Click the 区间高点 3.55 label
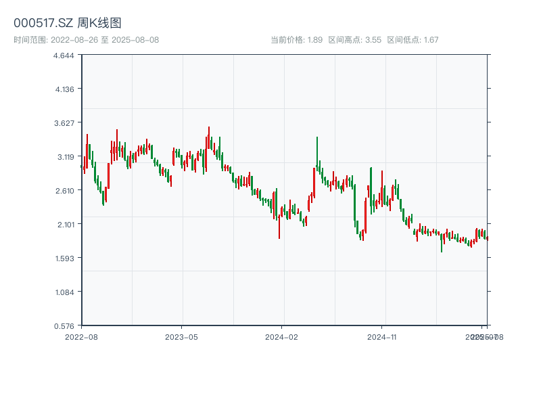The height and width of the screenshot is (406, 541). pos(354,40)
